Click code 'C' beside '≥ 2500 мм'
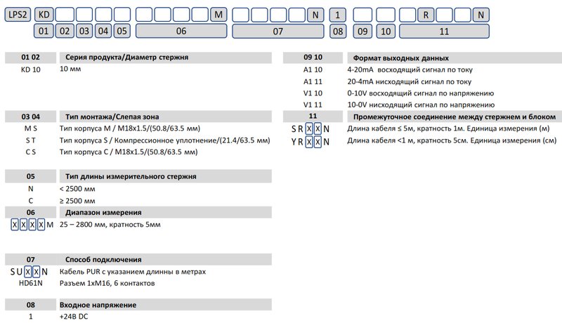The width and height of the screenshot is (562, 323). [30, 201]
